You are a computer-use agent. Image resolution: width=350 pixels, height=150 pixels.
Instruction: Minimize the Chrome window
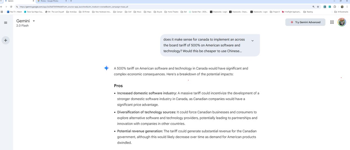coord(334,1)
